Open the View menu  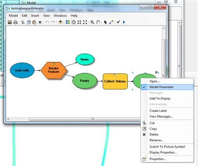click(x=46, y=15)
